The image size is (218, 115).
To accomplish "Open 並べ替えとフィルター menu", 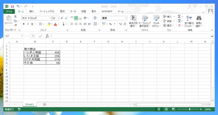I will point(189,21).
